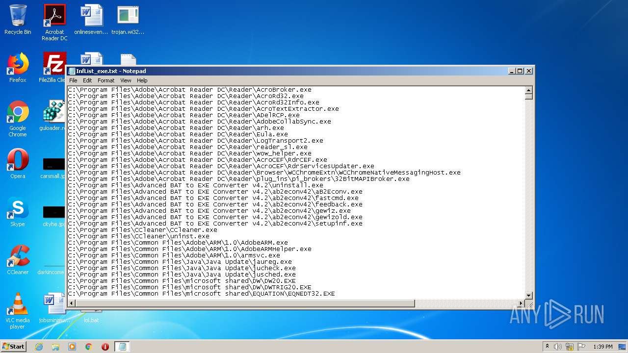The width and height of the screenshot is (628, 353).
Task: Click the vertical scrollbar thumb in Notepad
Action: 528,97
